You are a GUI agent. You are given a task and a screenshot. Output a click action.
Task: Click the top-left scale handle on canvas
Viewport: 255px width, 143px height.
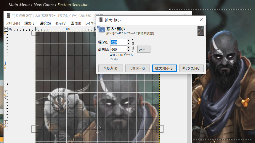(35, 33)
